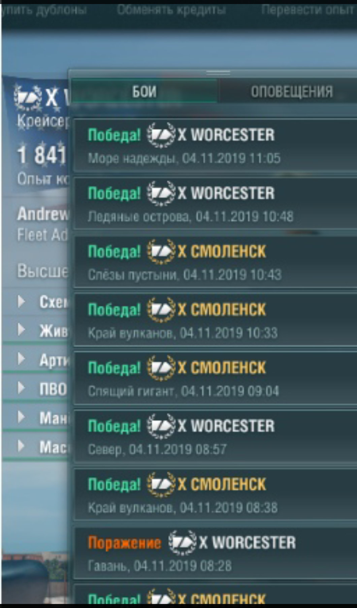Expand the Схема section arrow
This screenshot has height=608, width=357.
point(22,301)
